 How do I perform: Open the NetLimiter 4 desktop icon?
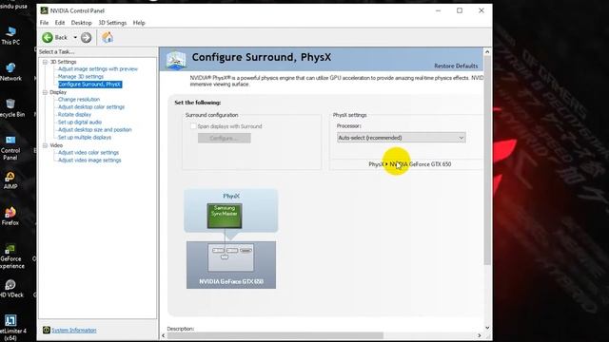[12, 328]
